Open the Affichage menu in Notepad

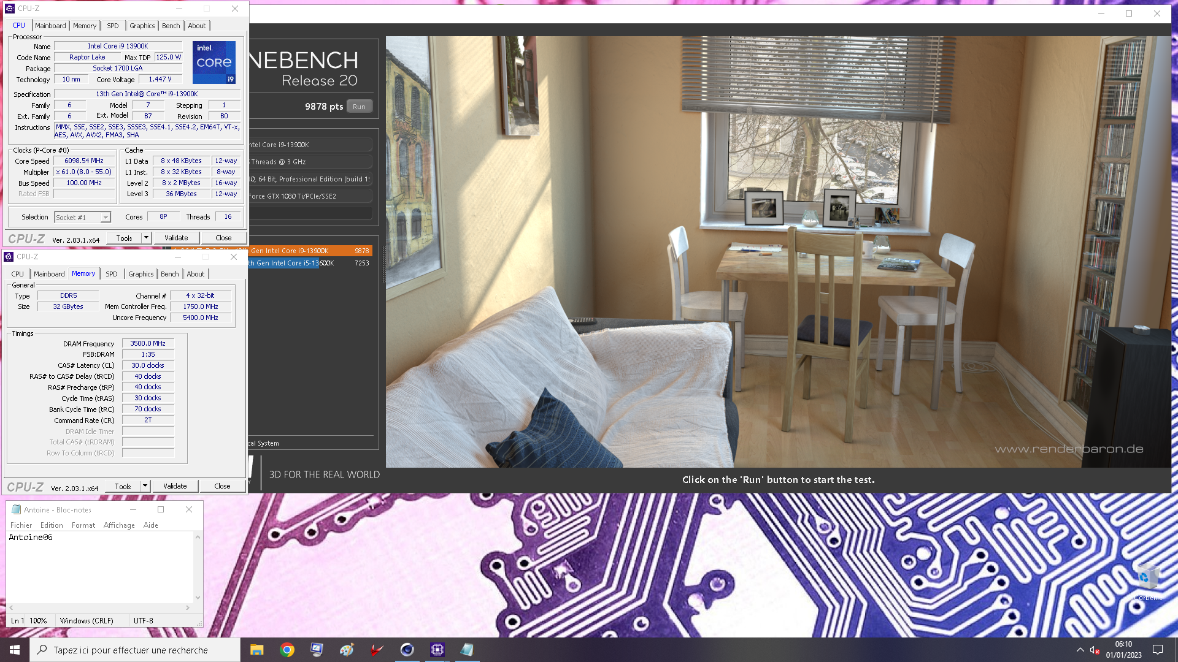coord(119,525)
